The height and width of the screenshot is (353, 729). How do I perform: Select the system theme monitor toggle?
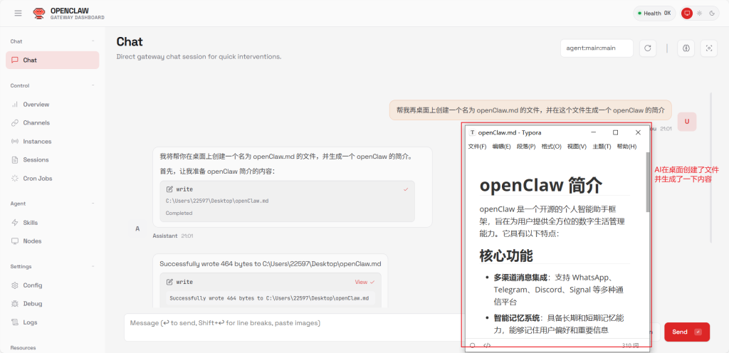687,13
